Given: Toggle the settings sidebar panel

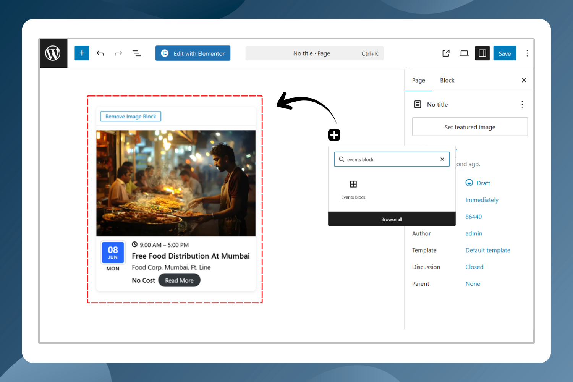Looking at the screenshot, I should (482, 53).
